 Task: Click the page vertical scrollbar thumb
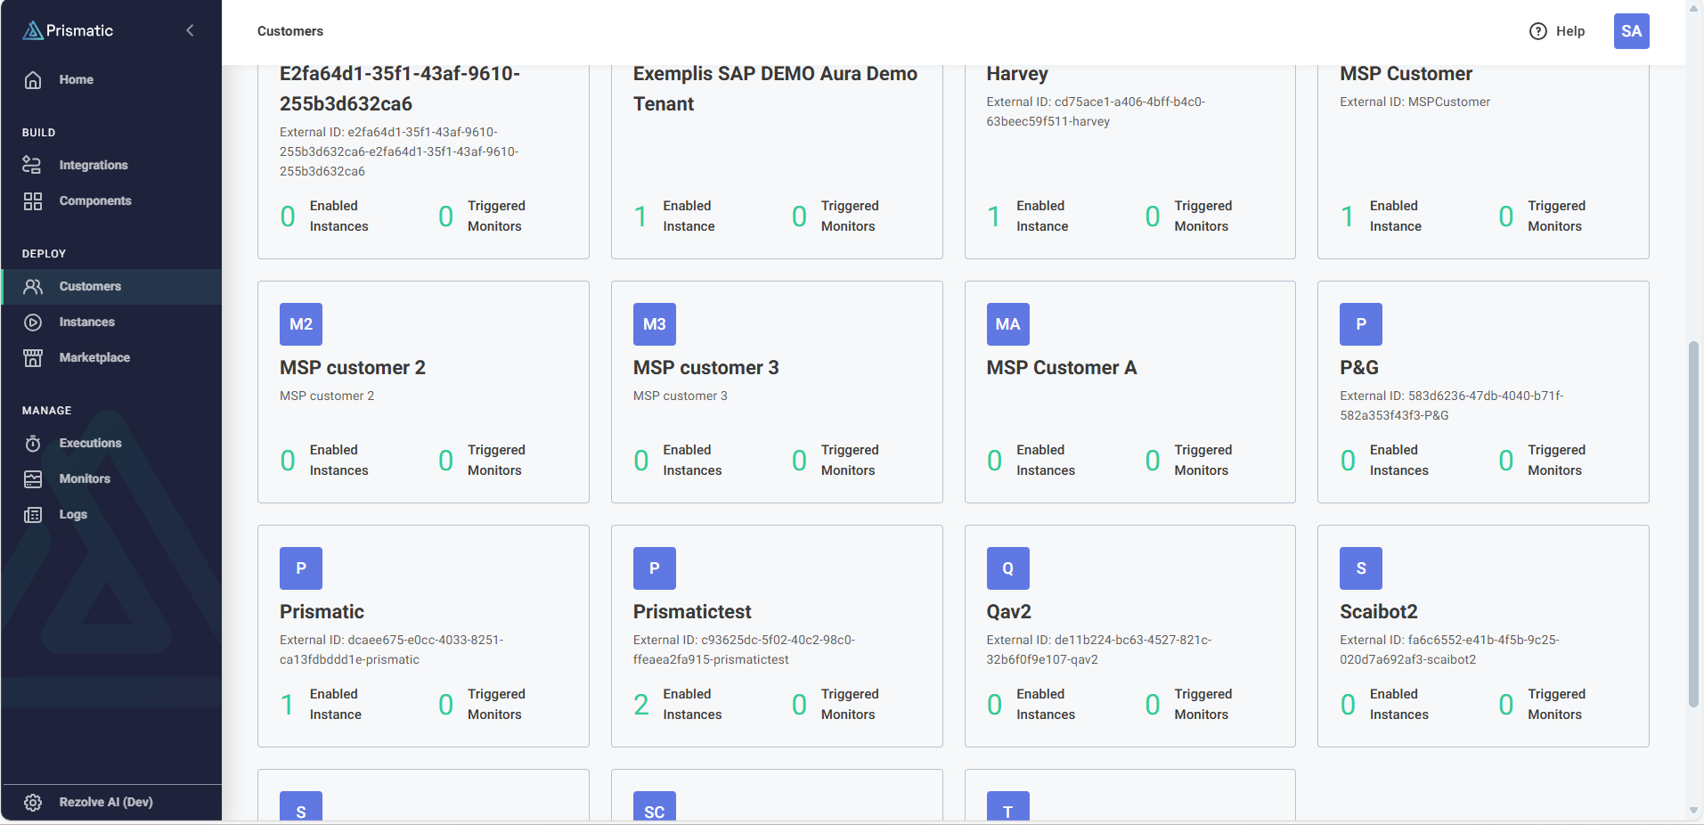pos(1693,524)
